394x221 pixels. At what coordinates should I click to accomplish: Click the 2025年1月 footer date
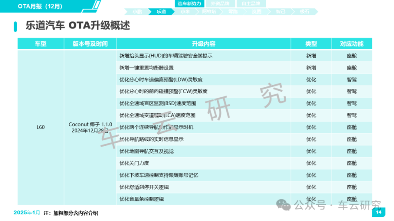(27, 213)
